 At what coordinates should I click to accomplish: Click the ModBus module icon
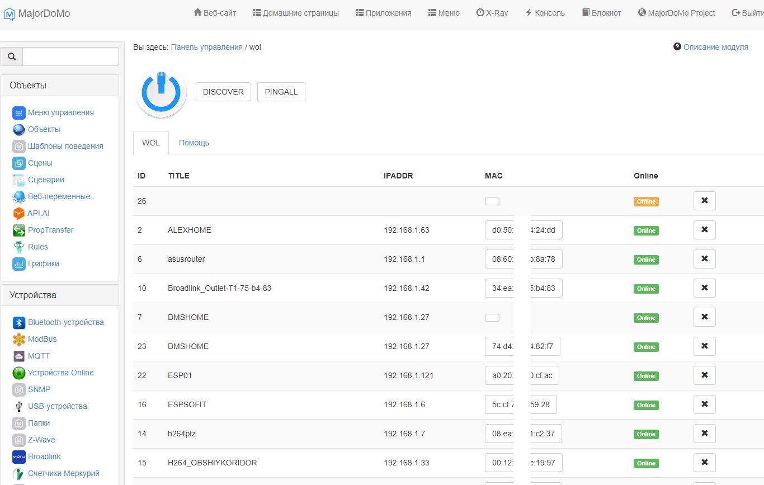[19, 339]
